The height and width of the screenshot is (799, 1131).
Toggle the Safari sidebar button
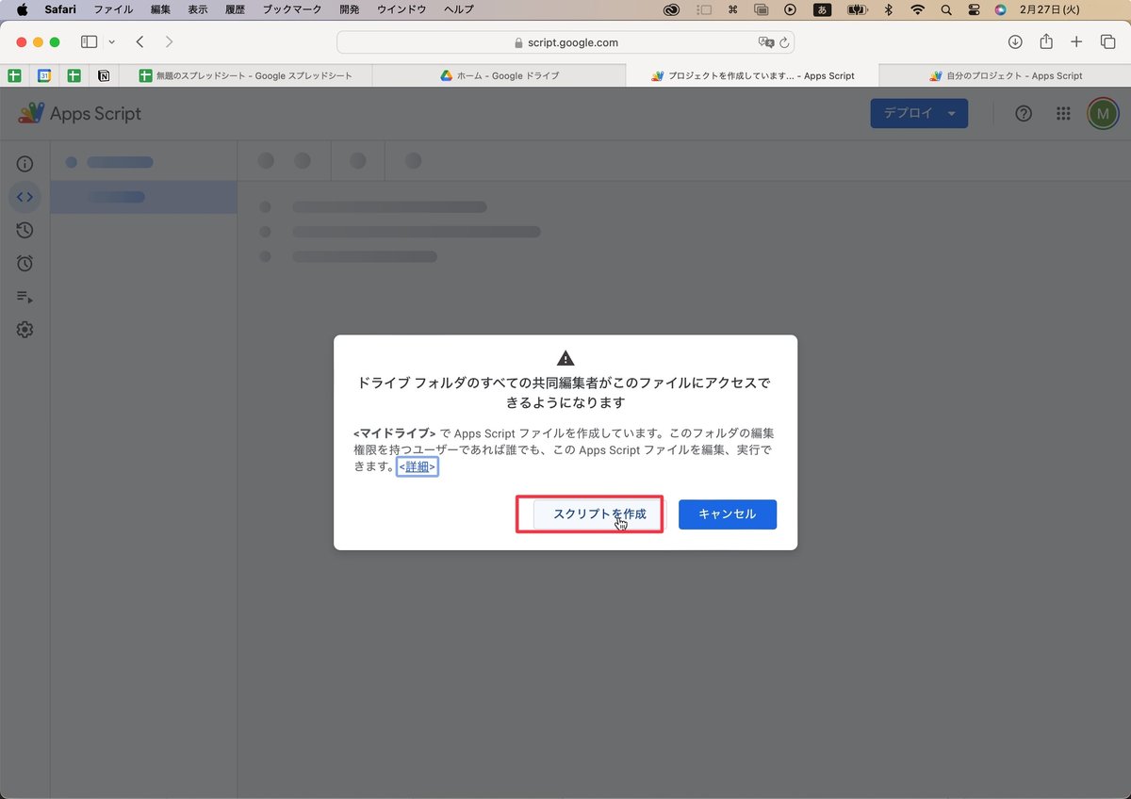coord(90,41)
